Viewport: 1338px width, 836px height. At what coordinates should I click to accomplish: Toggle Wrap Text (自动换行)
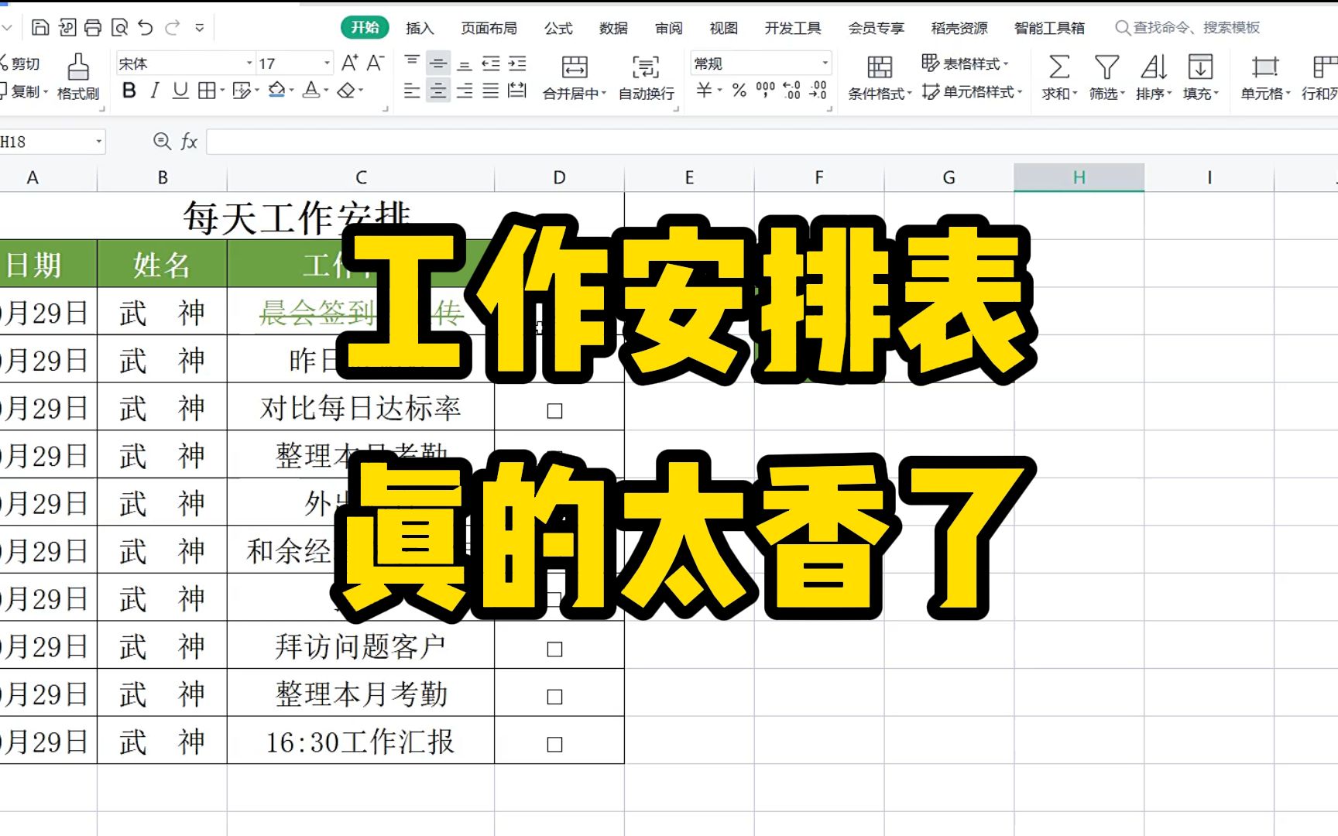[646, 77]
